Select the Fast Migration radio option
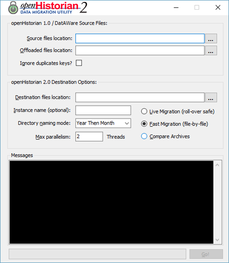 coord(144,124)
